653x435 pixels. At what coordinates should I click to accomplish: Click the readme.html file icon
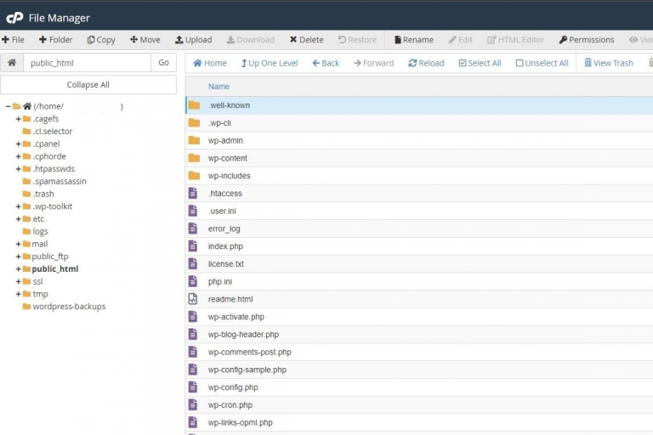pyautogui.click(x=193, y=299)
